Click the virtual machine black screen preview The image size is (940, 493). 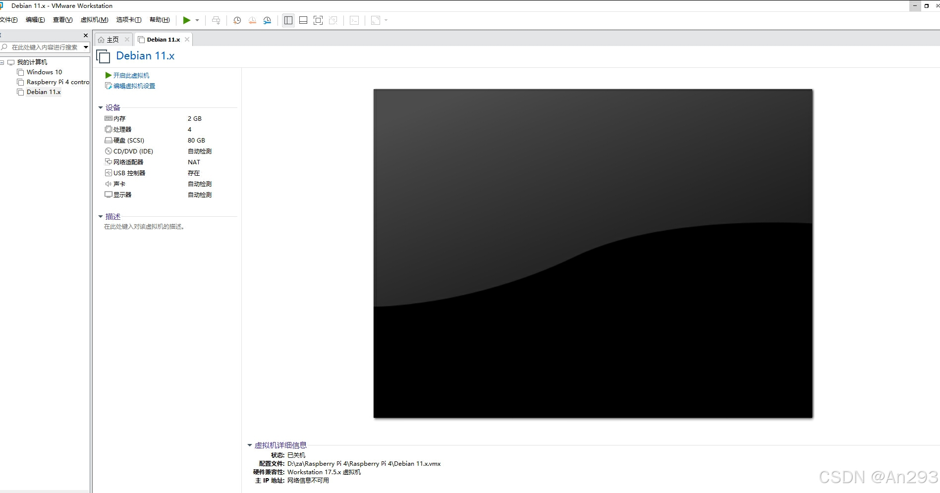click(593, 253)
